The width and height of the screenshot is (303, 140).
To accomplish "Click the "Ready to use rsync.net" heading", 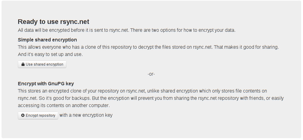I will pos(53,22).
